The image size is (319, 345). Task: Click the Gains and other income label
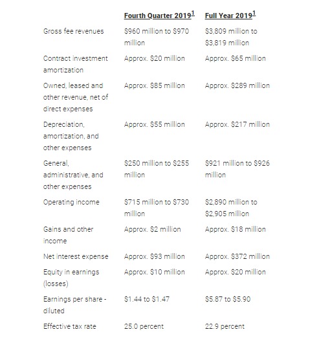point(68,235)
